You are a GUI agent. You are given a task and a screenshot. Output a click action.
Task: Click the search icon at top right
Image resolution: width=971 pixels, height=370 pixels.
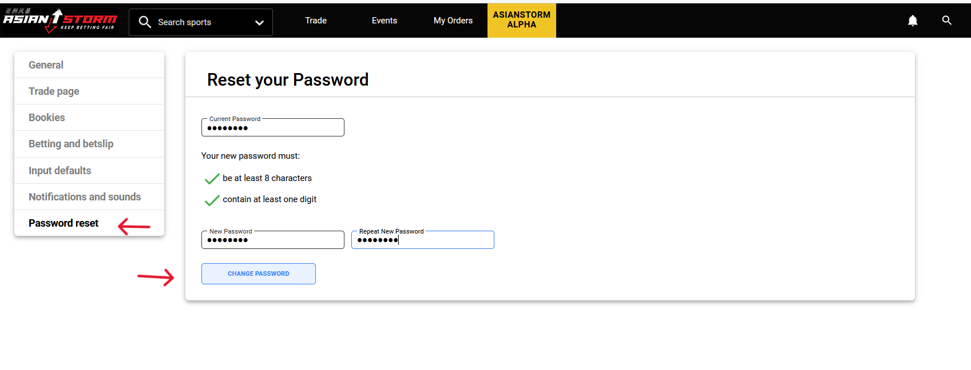[947, 21]
